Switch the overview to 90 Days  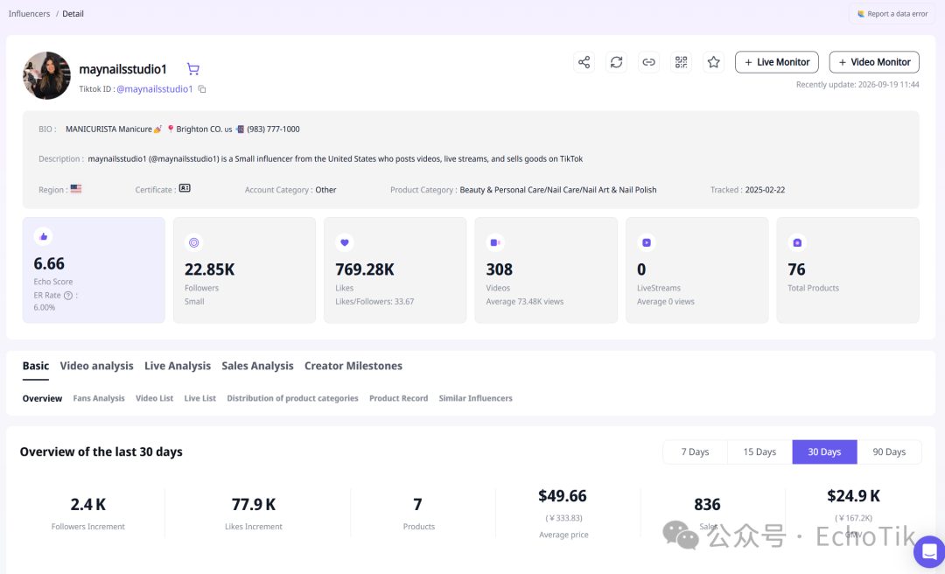click(x=890, y=452)
